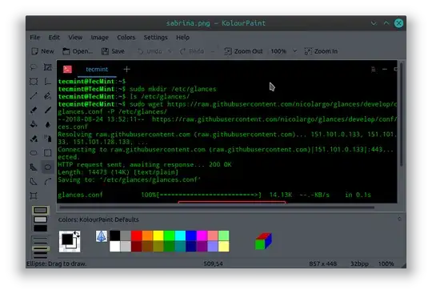Click 'Ellipse: Drag to draw.' status text
This screenshot has height=294, width=432.
[56, 264]
